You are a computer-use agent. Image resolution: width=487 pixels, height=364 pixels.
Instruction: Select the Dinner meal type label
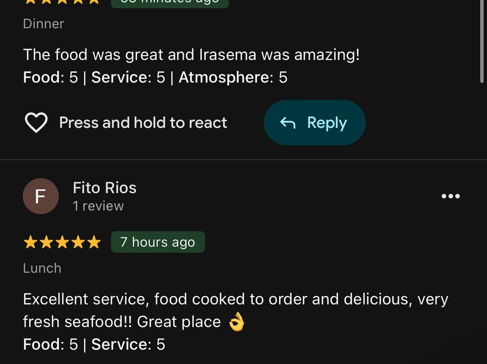(x=44, y=23)
